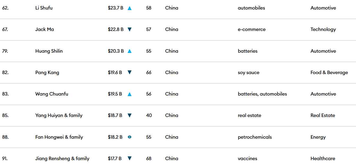Click the Food & Beverage industry label
The width and height of the screenshot is (356, 167).
tap(329, 73)
